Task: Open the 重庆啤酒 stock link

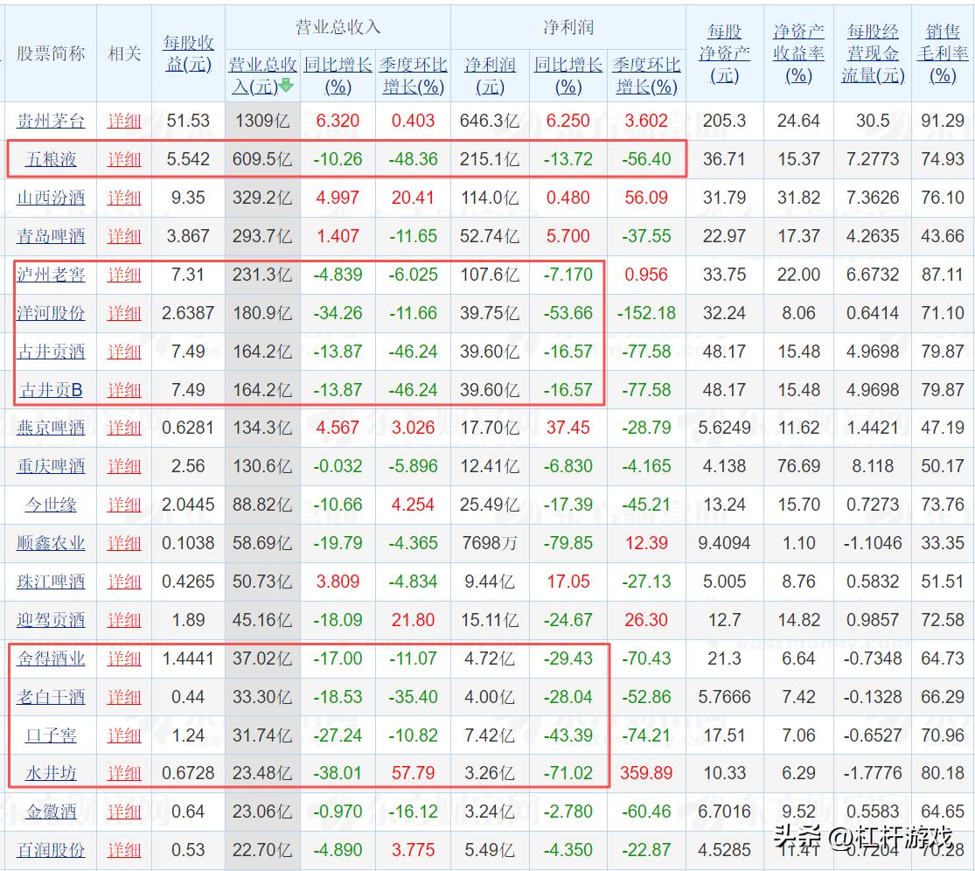Action: tap(51, 466)
